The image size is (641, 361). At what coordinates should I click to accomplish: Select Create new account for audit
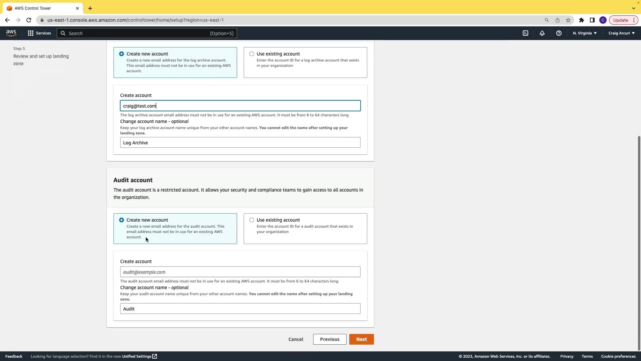122,220
